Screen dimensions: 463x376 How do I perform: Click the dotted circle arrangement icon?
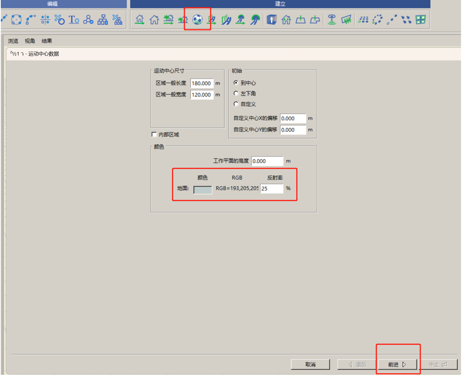[377, 20]
